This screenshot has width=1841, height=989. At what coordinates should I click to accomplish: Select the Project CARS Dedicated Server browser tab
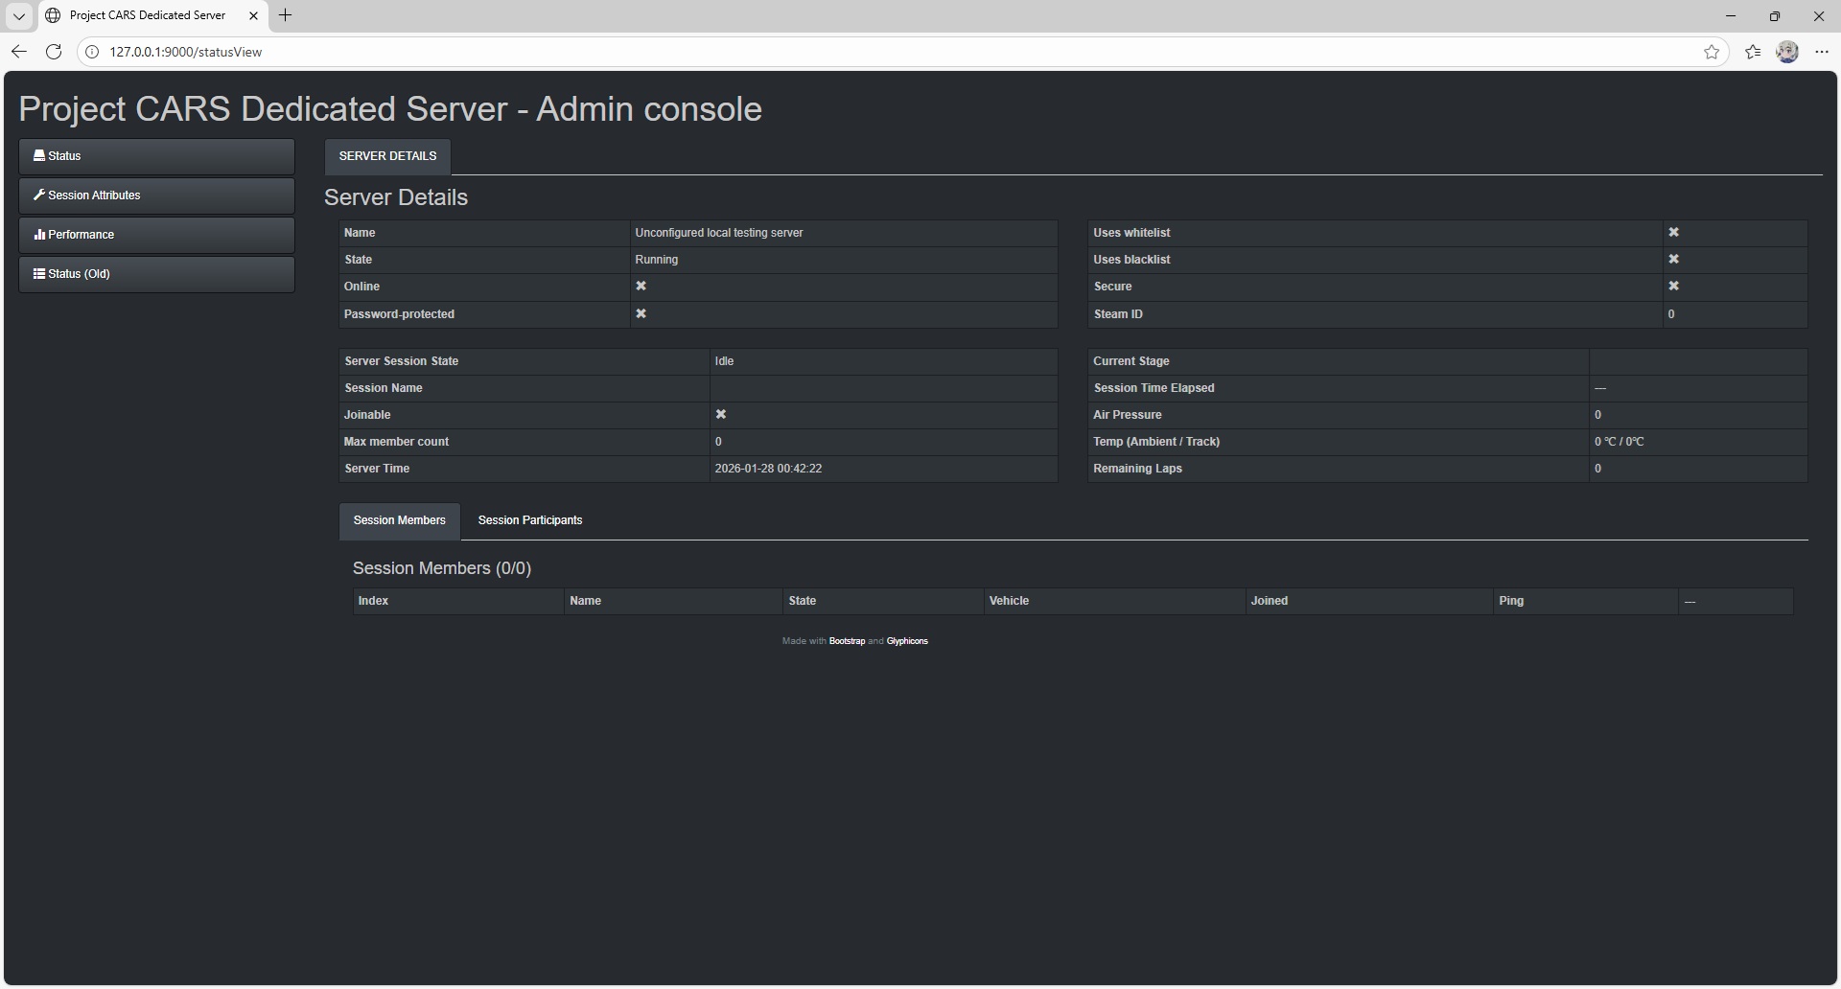coord(152,15)
